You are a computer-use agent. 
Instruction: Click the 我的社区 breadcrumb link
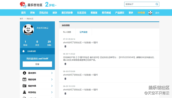point(30,19)
